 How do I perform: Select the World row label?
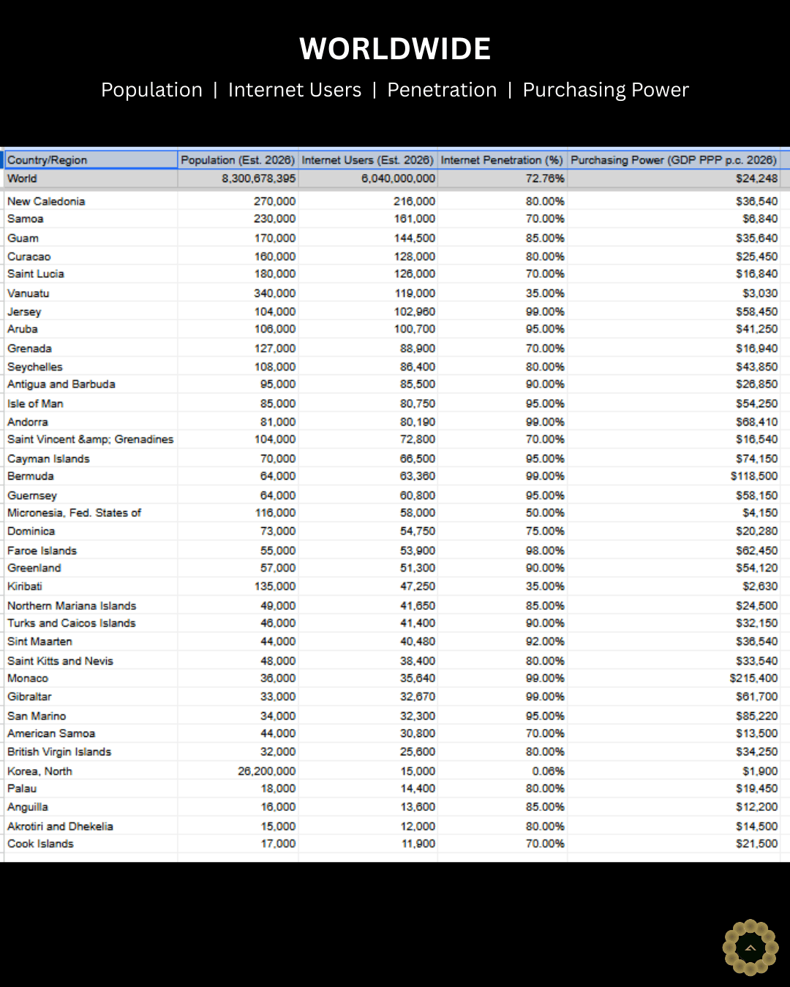click(x=23, y=178)
